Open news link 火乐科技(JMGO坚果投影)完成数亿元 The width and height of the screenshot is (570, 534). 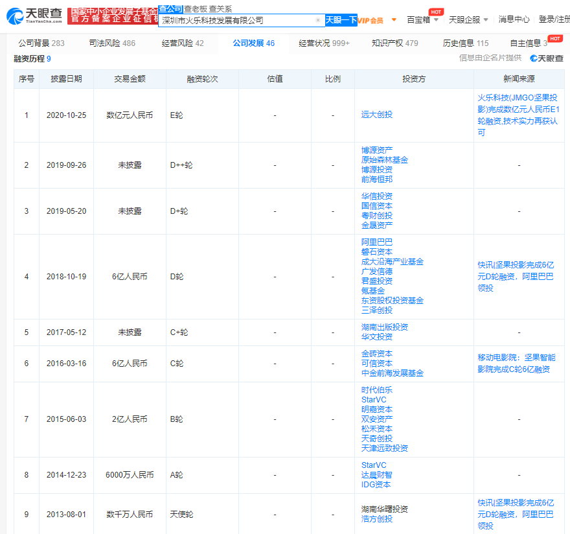(x=518, y=115)
